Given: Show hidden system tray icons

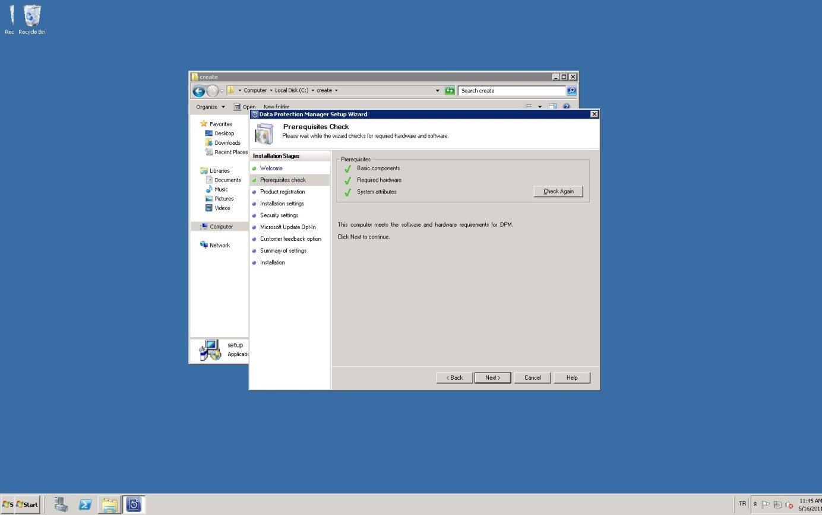Looking at the screenshot, I should coord(755,504).
